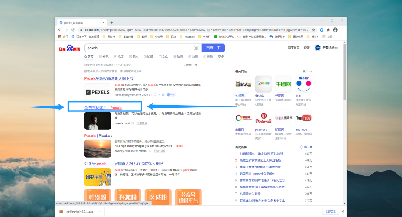Go back with the browser back arrow

(60, 30)
